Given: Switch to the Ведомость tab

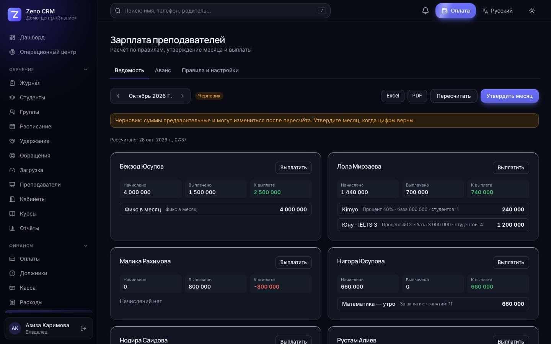Looking at the screenshot, I should [129, 70].
